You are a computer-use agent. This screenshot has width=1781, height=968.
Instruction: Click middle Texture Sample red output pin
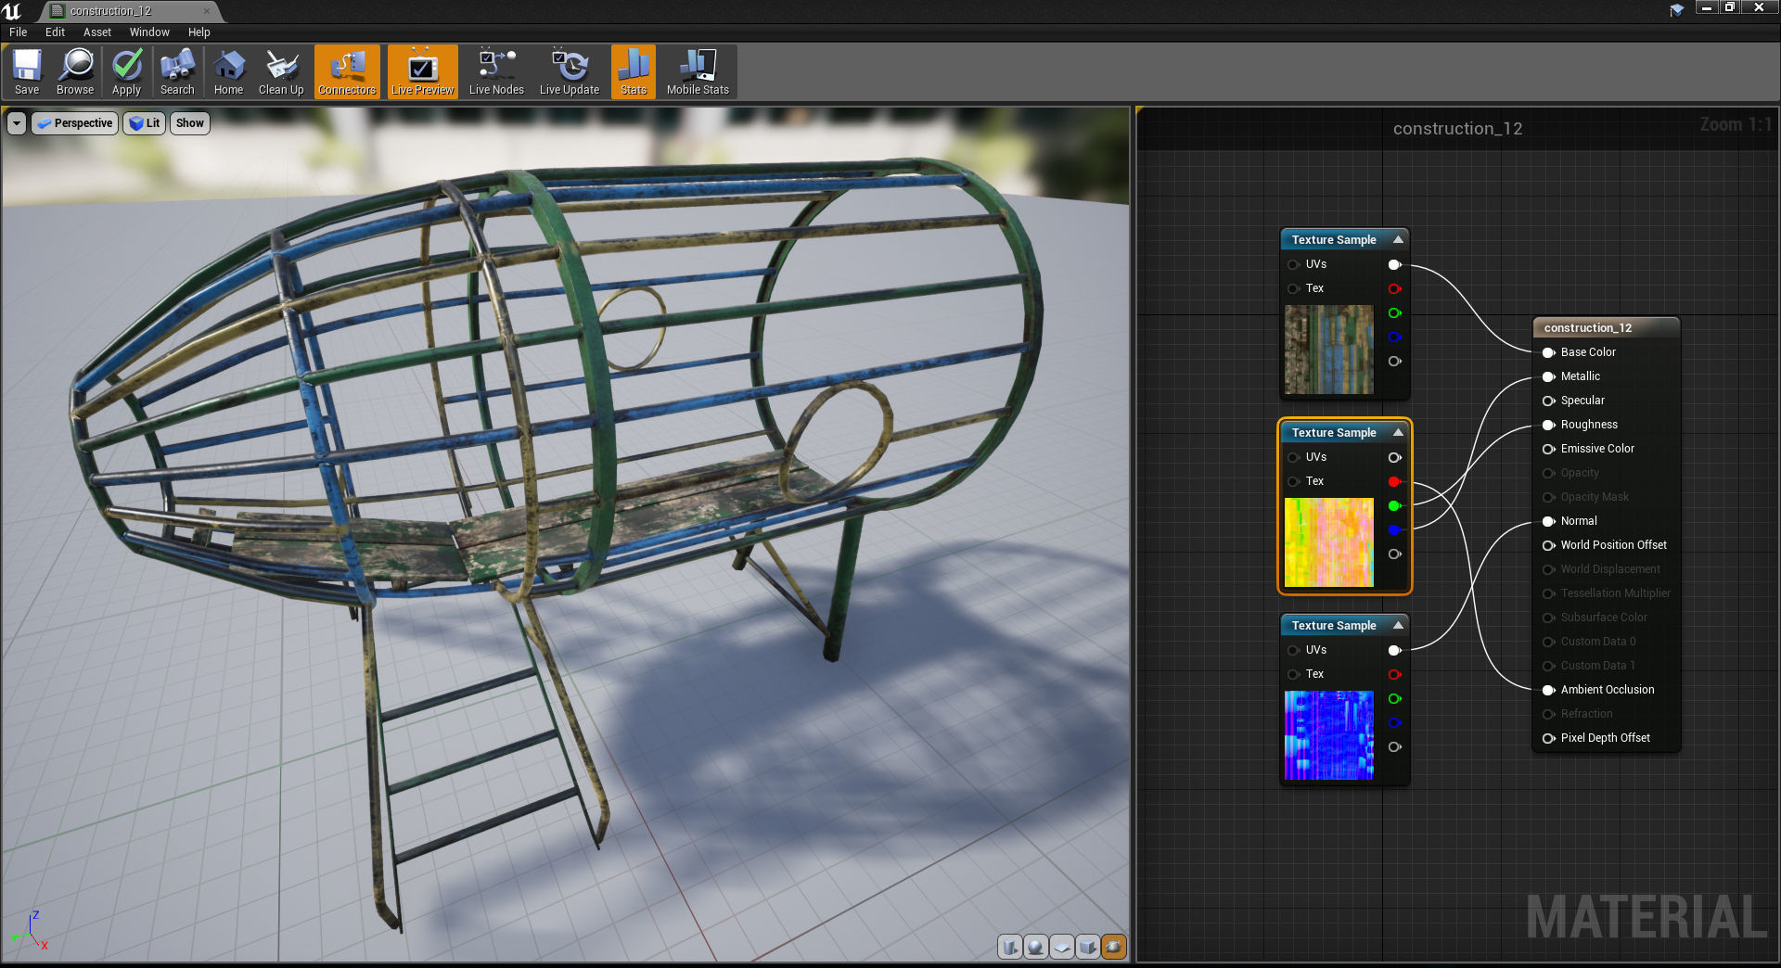click(1394, 481)
